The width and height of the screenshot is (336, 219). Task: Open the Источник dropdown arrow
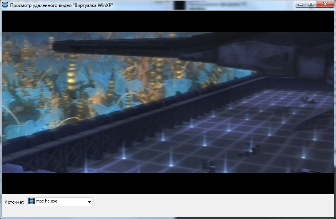pos(89,202)
